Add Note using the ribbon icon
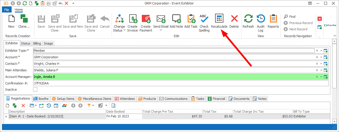 [176, 19]
